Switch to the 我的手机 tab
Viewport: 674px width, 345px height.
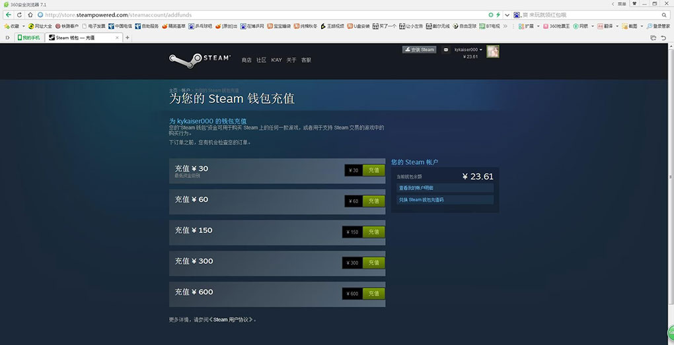point(29,38)
